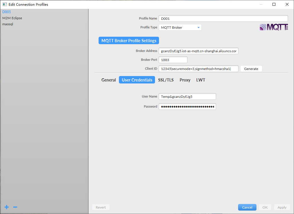Image resolution: width=294 pixels, height=214 pixels.
Task: Click the MQTT Broker Profile Settings header
Action: (x=129, y=40)
